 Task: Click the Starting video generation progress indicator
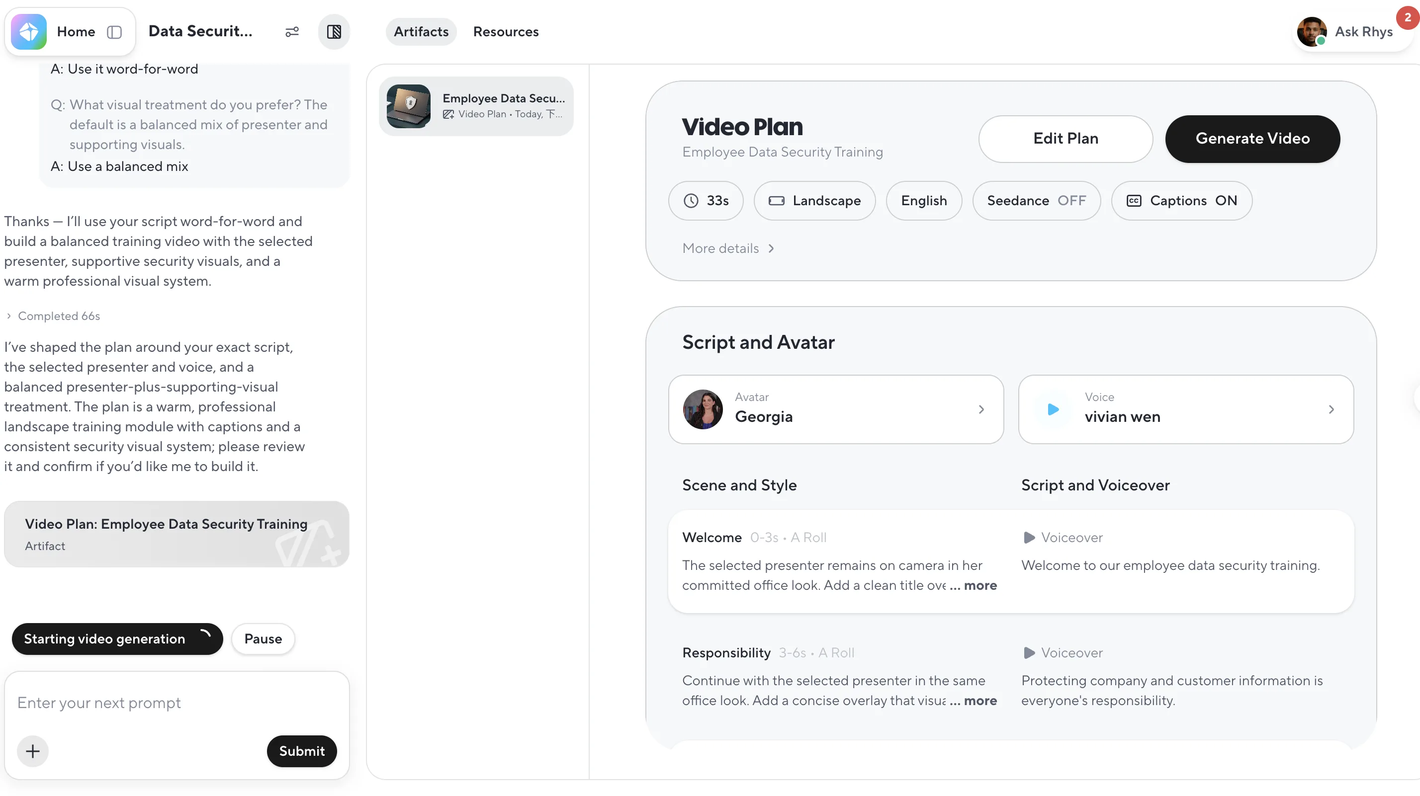[117, 639]
